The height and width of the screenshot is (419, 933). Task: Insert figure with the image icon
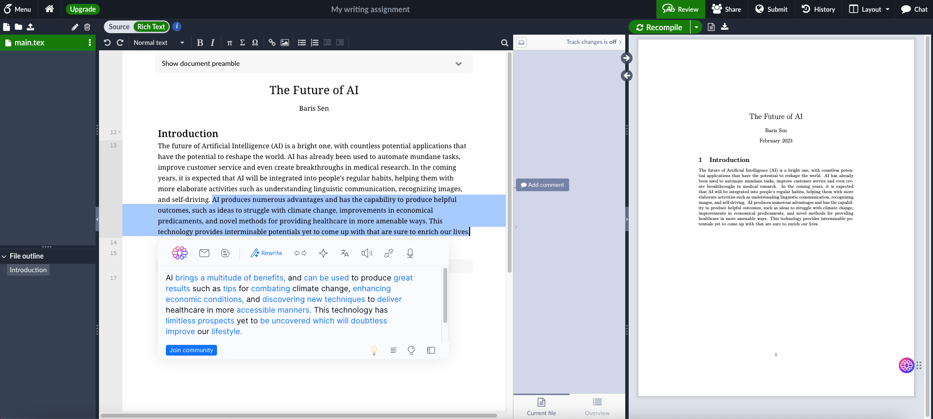pos(285,42)
